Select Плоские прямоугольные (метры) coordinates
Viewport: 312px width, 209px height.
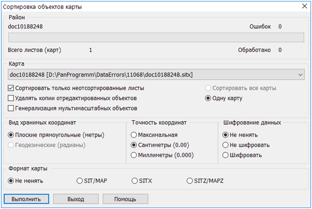click(x=12, y=135)
